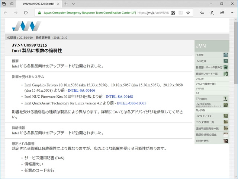Open JVNJS/RSS sidebar item
The image size is (238, 179).
pos(212,116)
